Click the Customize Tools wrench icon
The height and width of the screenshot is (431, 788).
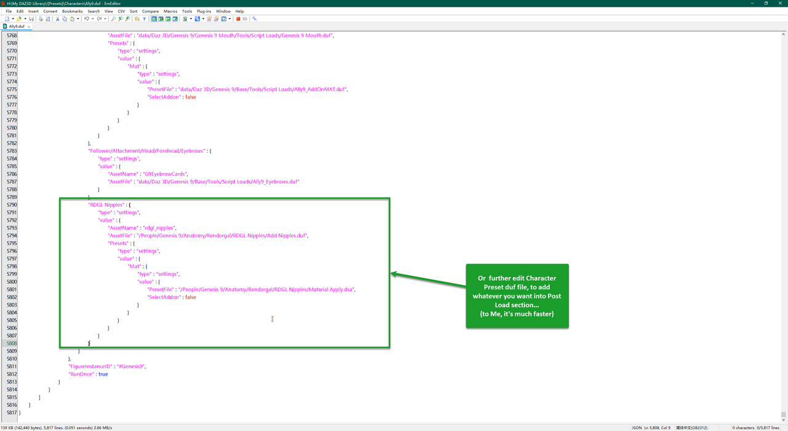(x=254, y=18)
